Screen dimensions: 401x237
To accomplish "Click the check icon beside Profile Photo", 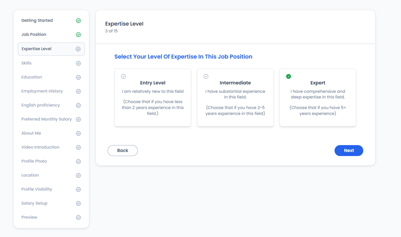I will click(79, 161).
